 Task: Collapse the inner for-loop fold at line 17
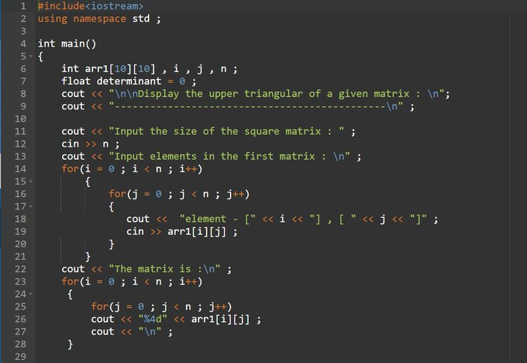[x=31, y=206]
